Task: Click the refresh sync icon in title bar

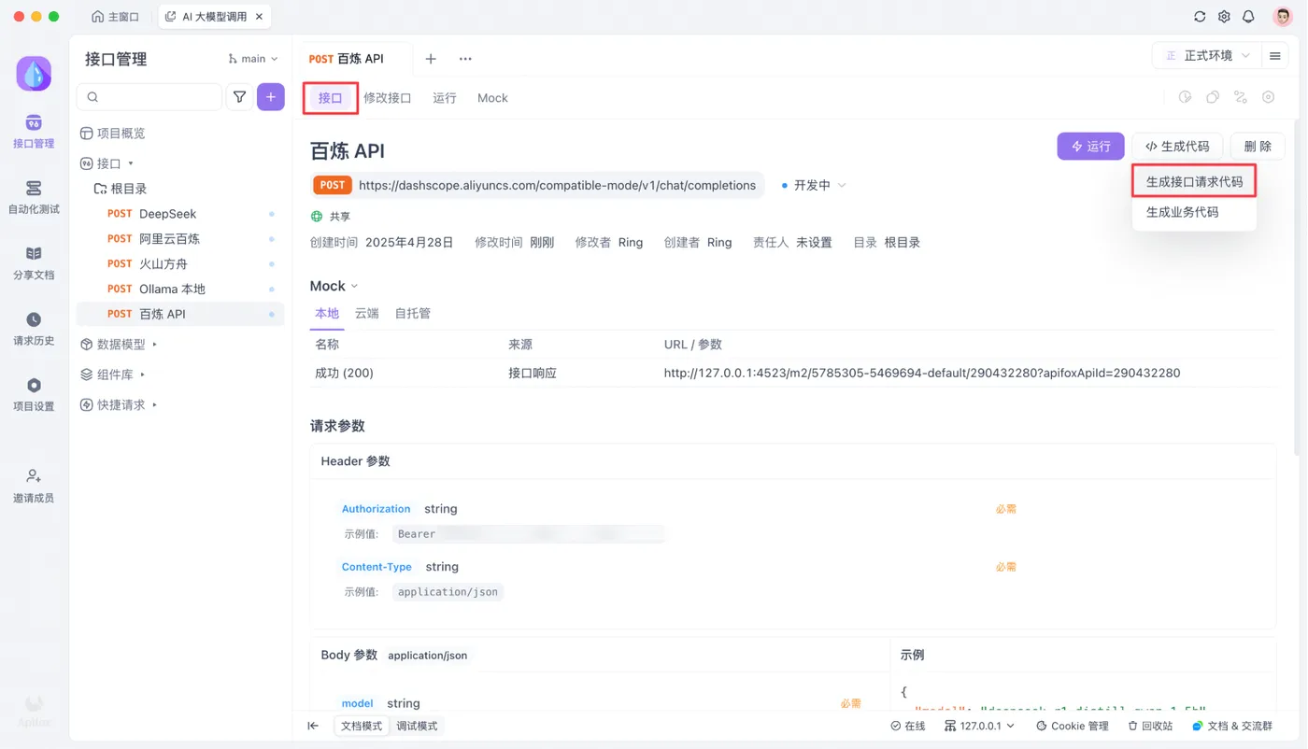Action: 1200,17
